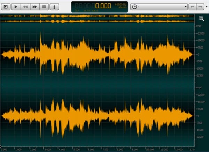The image size is (209, 152).
Task: Click the time counter display showing 0.000
Action: pyautogui.click(x=103, y=6)
